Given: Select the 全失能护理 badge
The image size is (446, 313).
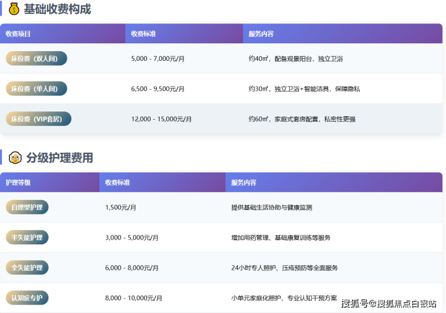Looking at the screenshot, I should coord(27,267).
